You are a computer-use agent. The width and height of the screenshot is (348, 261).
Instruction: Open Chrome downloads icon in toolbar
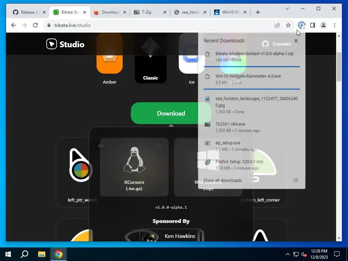tap(301, 25)
